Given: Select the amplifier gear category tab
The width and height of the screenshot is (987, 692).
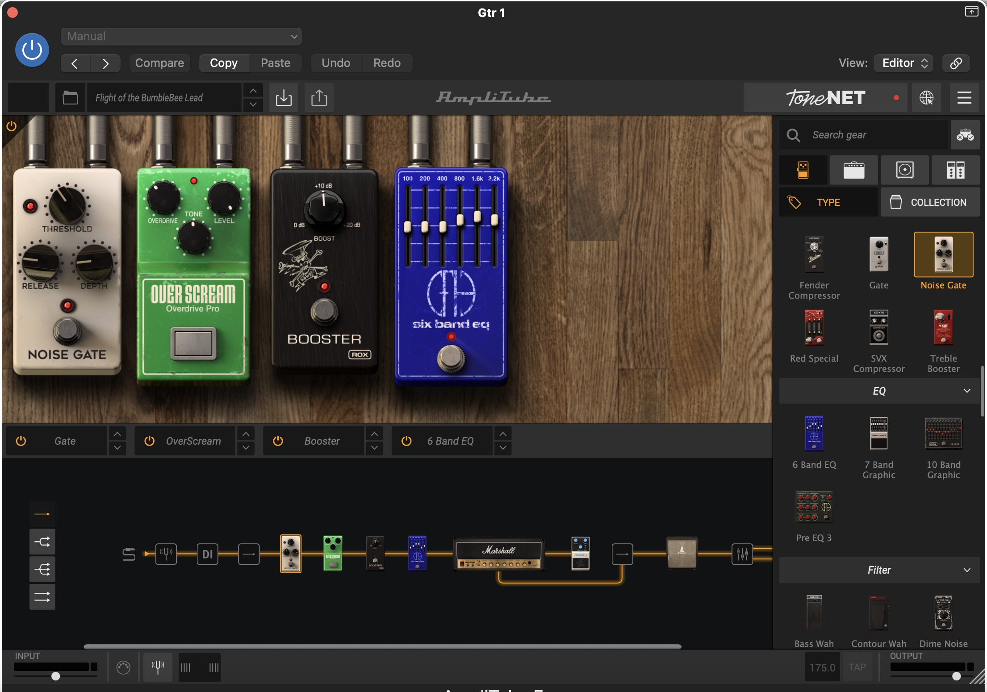Looking at the screenshot, I should point(854,170).
